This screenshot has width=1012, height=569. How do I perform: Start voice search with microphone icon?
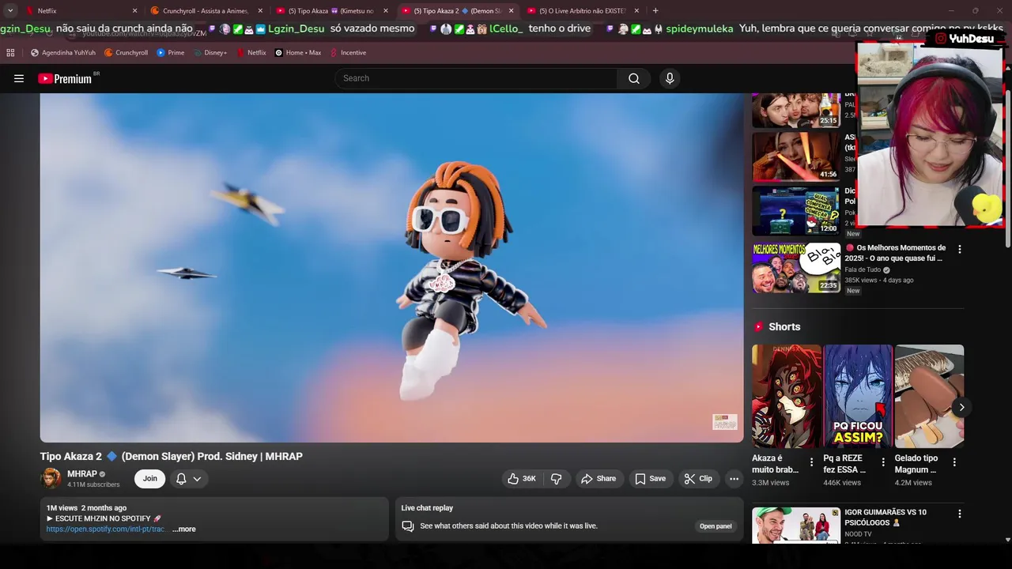click(670, 78)
